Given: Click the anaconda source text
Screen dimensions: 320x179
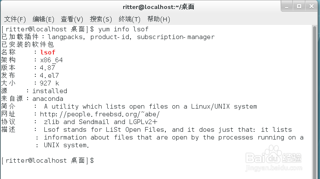Looking at the screenshot, I should coord(48,99).
